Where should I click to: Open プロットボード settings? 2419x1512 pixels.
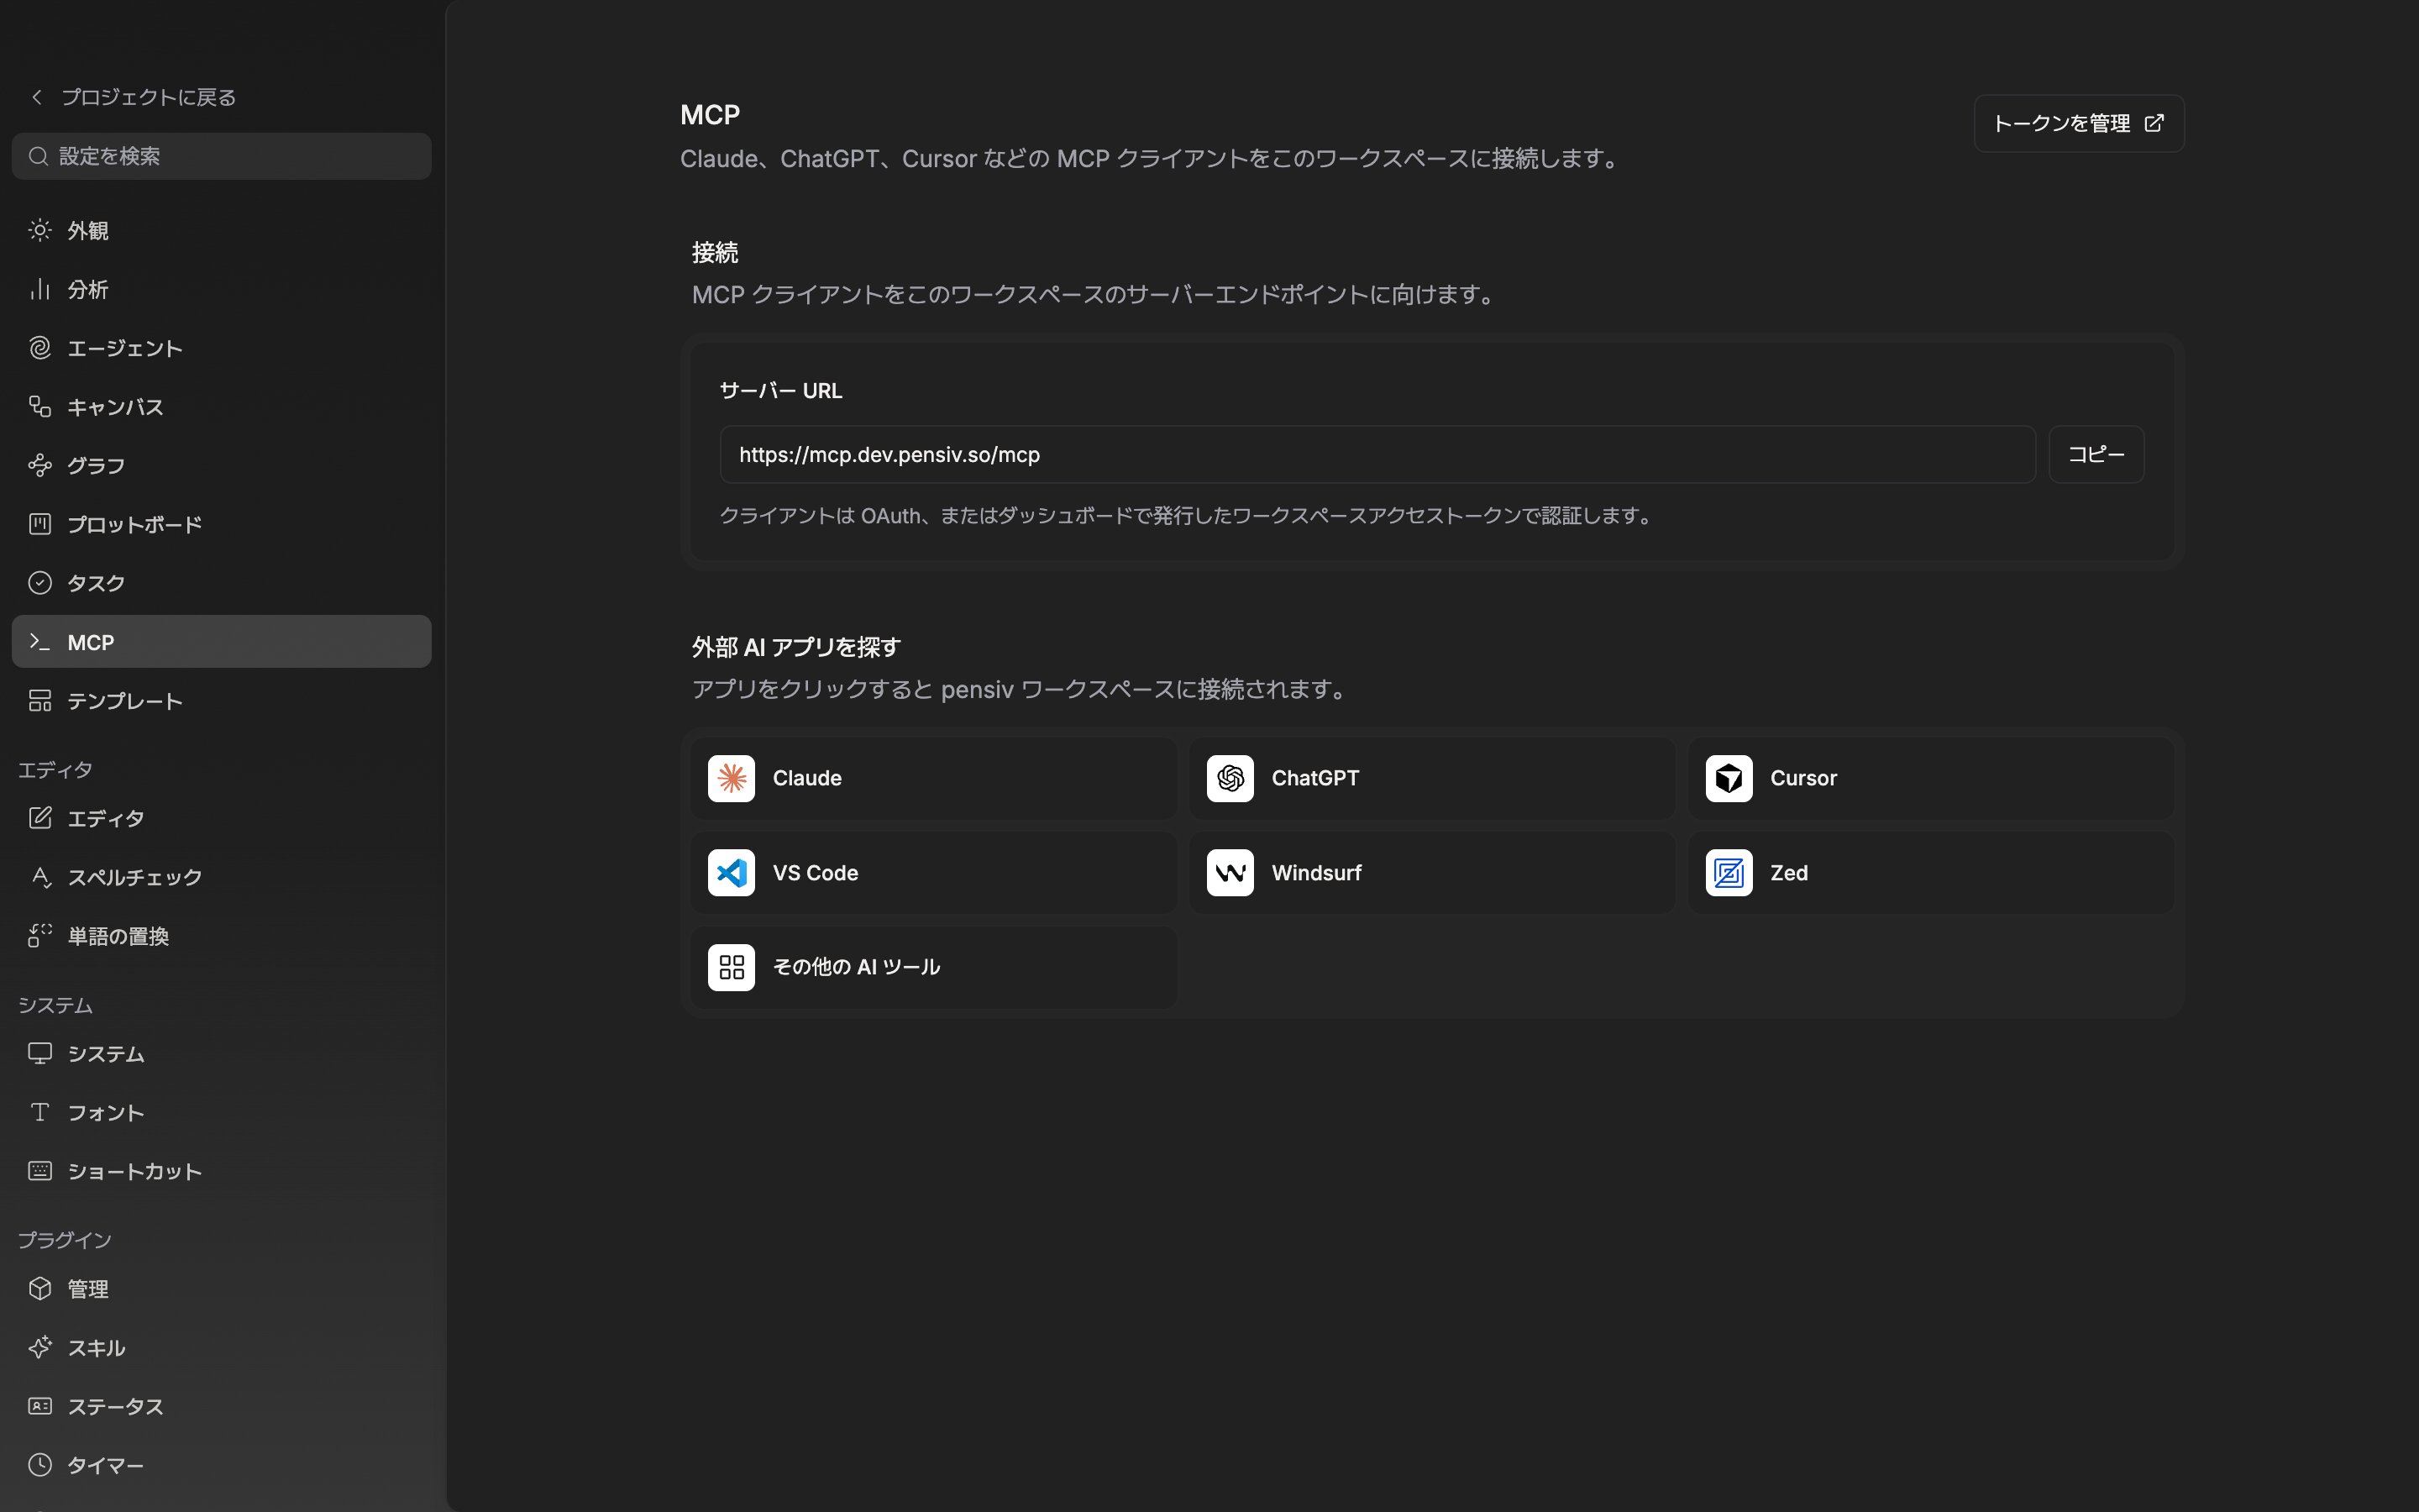[x=221, y=524]
